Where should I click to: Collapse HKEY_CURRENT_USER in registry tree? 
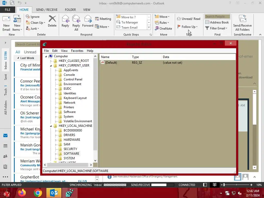pos(51,65)
